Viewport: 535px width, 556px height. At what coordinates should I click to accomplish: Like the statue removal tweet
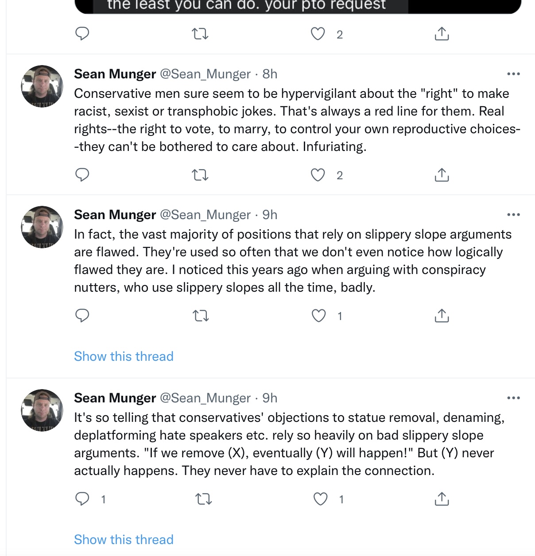tap(320, 499)
